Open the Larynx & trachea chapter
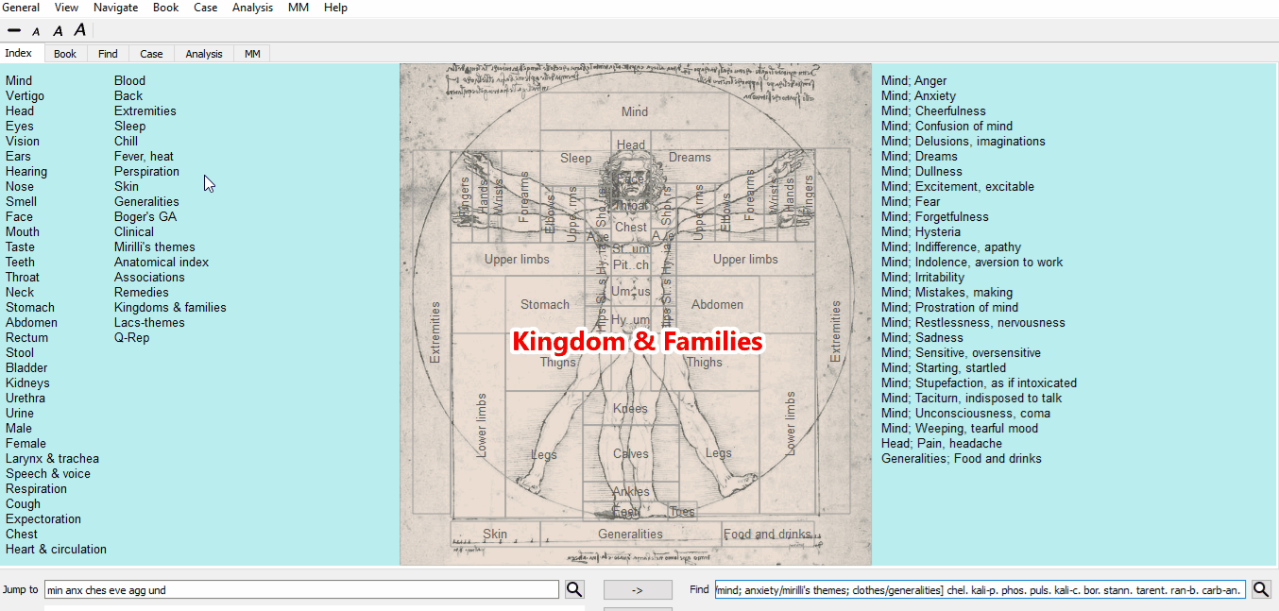This screenshot has width=1279, height=611. tap(52, 459)
